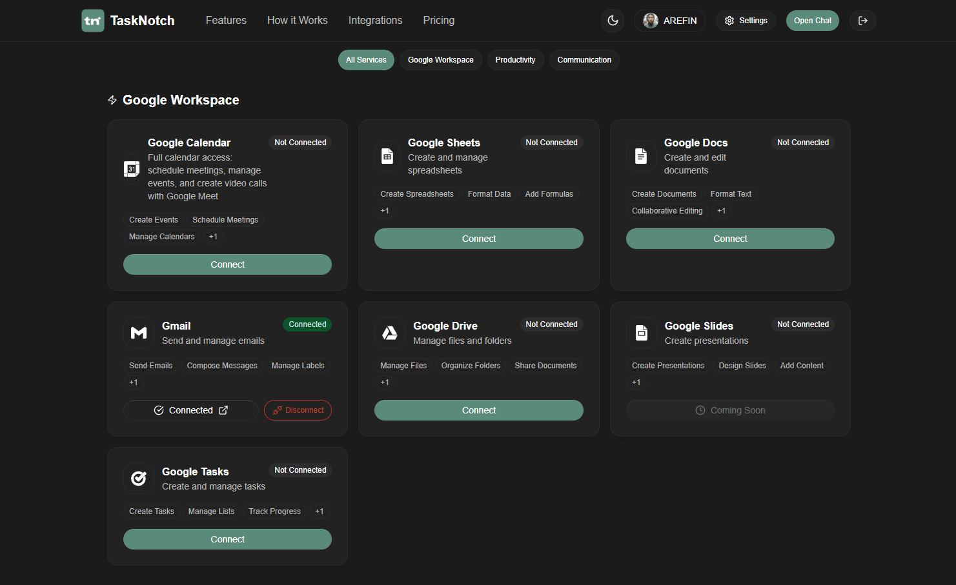Click the Google Tasks checkmark icon

click(x=139, y=479)
